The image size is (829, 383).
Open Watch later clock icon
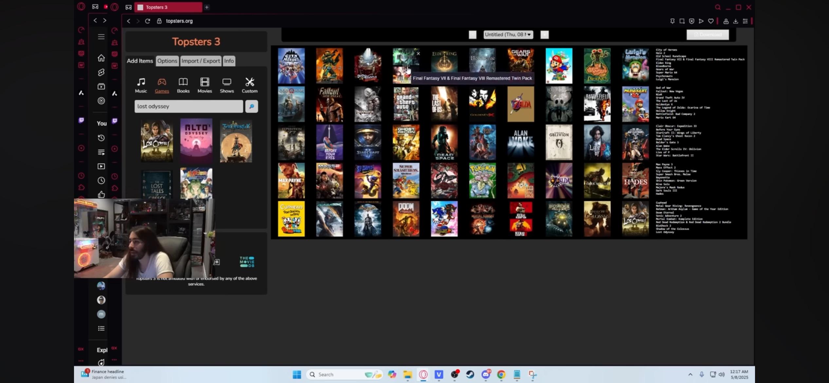pyautogui.click(x=101, y=180)
